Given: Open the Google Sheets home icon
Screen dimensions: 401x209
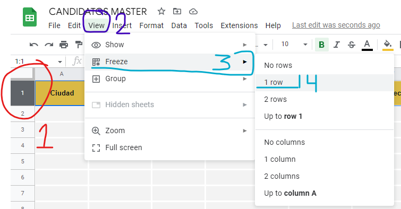Looking at the screenshot, I should 30,17.
